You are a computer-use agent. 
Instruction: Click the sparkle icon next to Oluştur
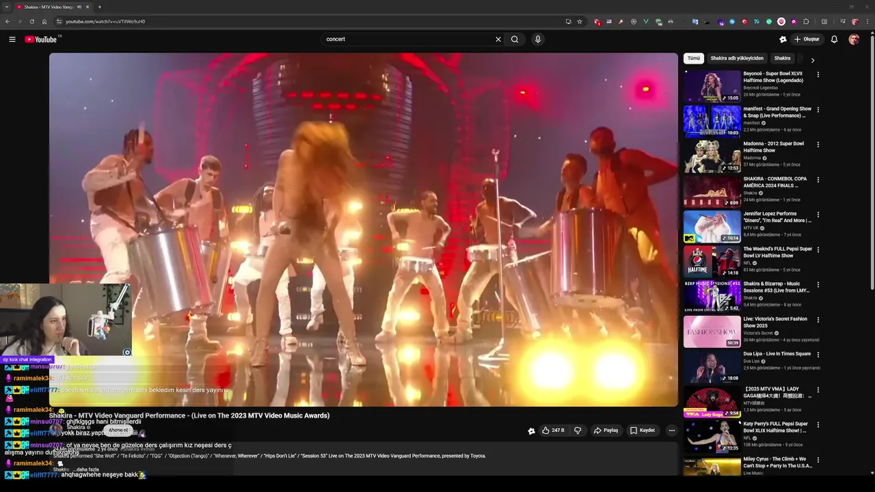tap(783, 40)
